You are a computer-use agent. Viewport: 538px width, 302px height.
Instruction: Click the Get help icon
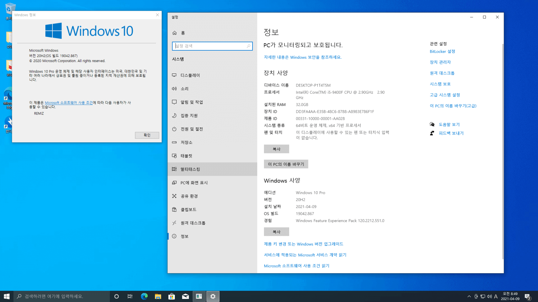[432, 124]
